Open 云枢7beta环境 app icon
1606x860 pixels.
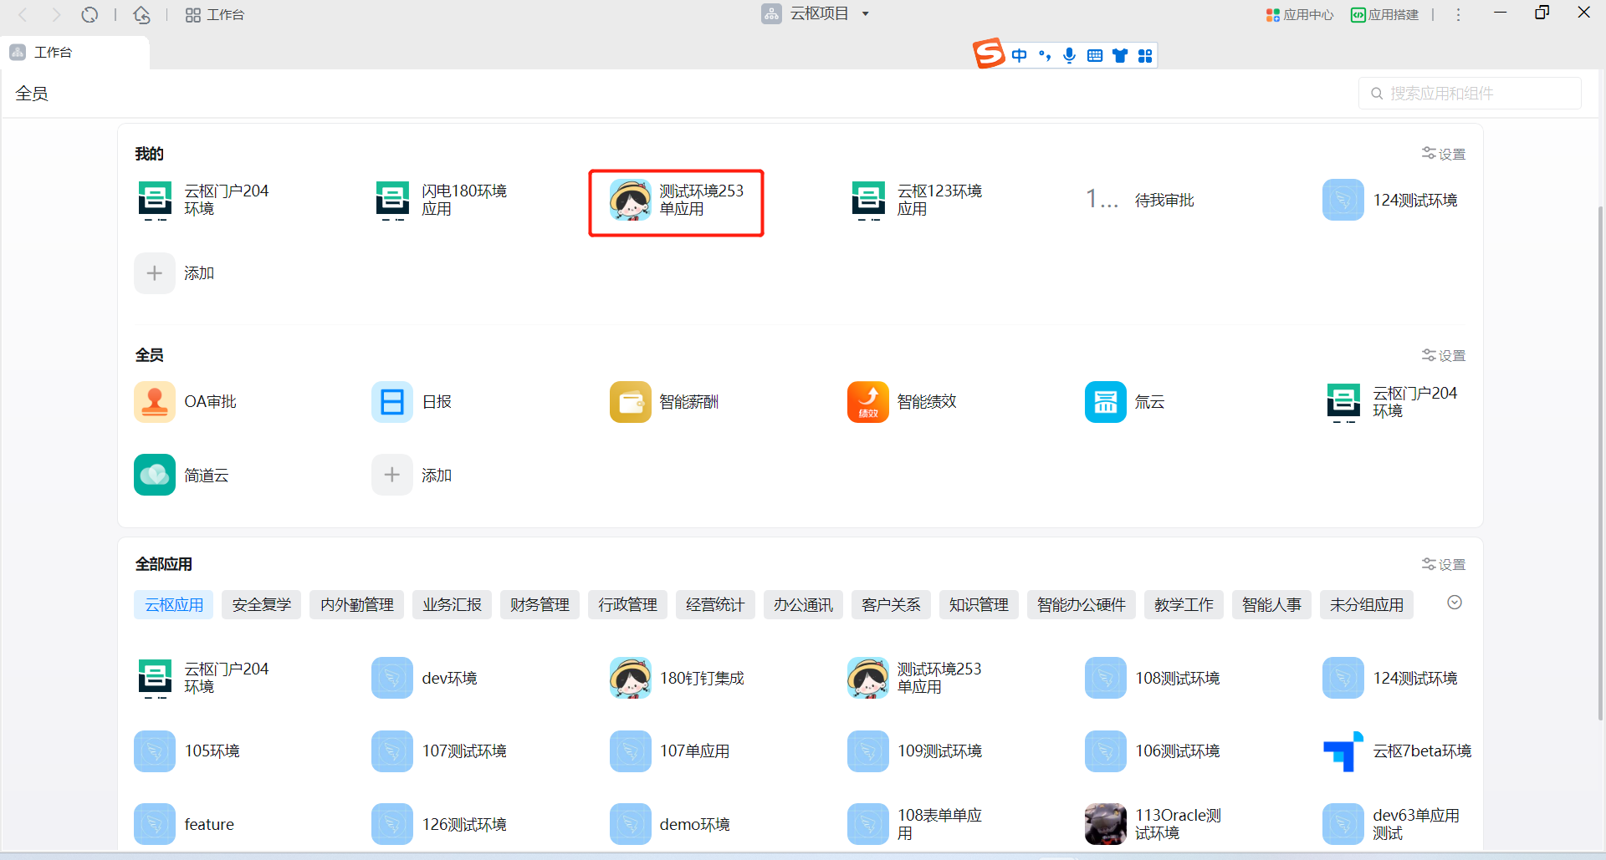(x=1343, y=751)
